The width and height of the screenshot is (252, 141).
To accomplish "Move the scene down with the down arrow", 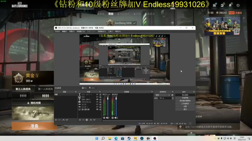I will (x=67, y=120).
